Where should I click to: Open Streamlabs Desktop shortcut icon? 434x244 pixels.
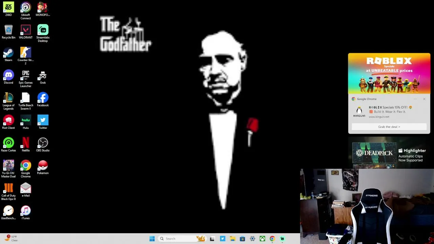[43, 34]
